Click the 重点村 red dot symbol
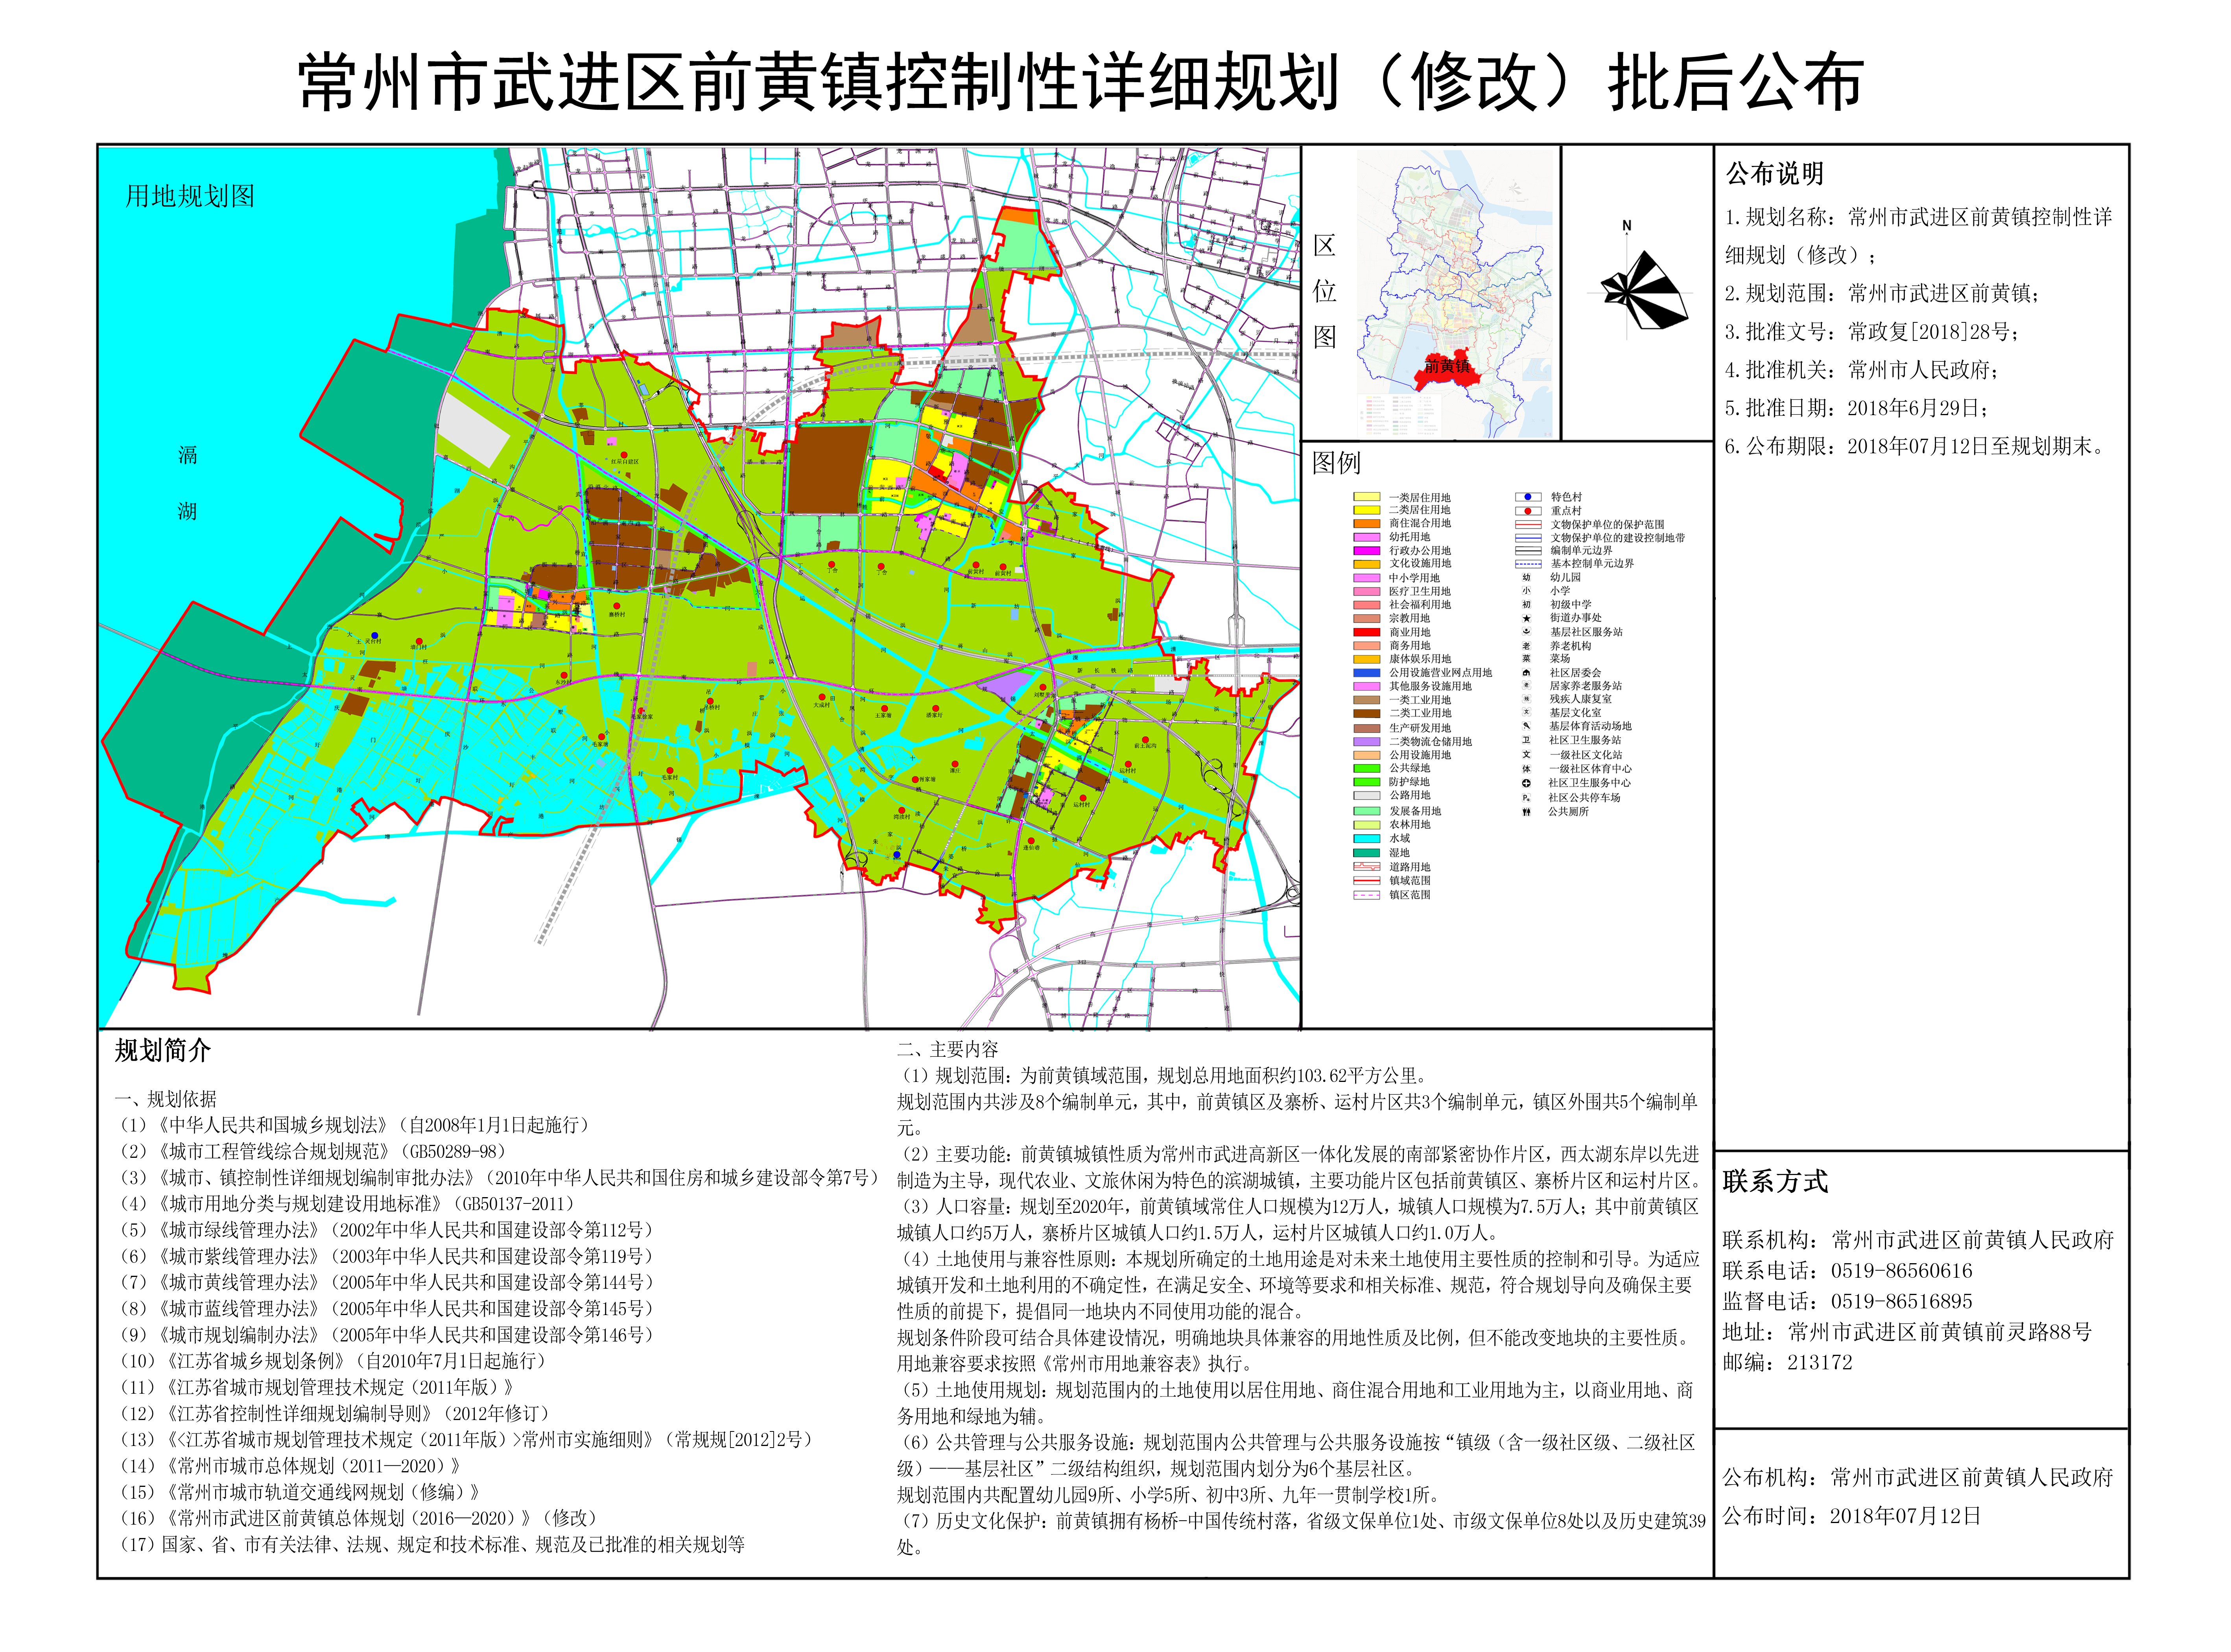Viewport: 2231px width, 1652px height. [1528, 511]
